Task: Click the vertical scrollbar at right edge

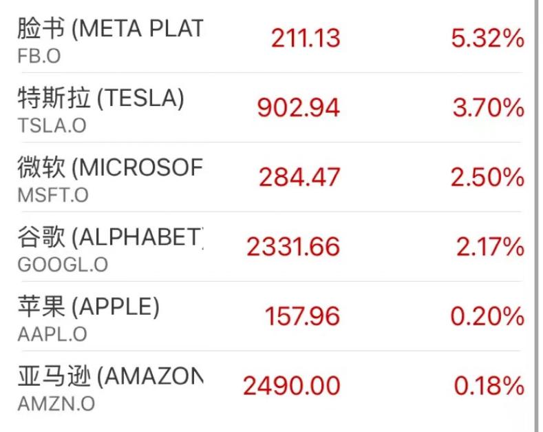Action: tap(535, 207)
